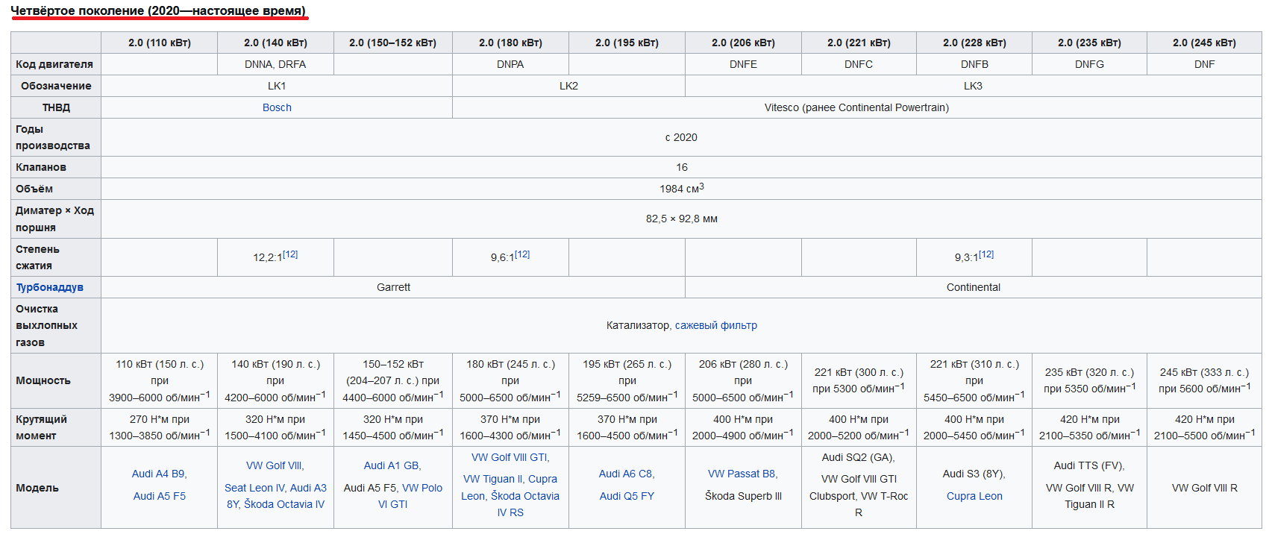Image resolution: width=1269 pixels, height=540 pixels.
Task: Select the Модель row header
Action: point(56,488)
